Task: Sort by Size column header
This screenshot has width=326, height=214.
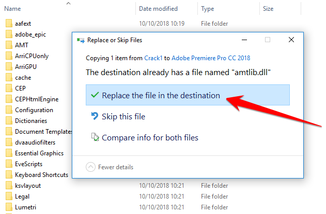Action: pyautogui.click(x=268, y=9)
